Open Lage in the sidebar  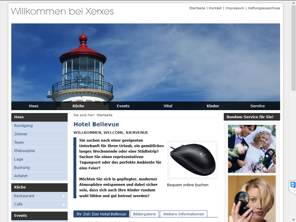click(x=39, y=159)
